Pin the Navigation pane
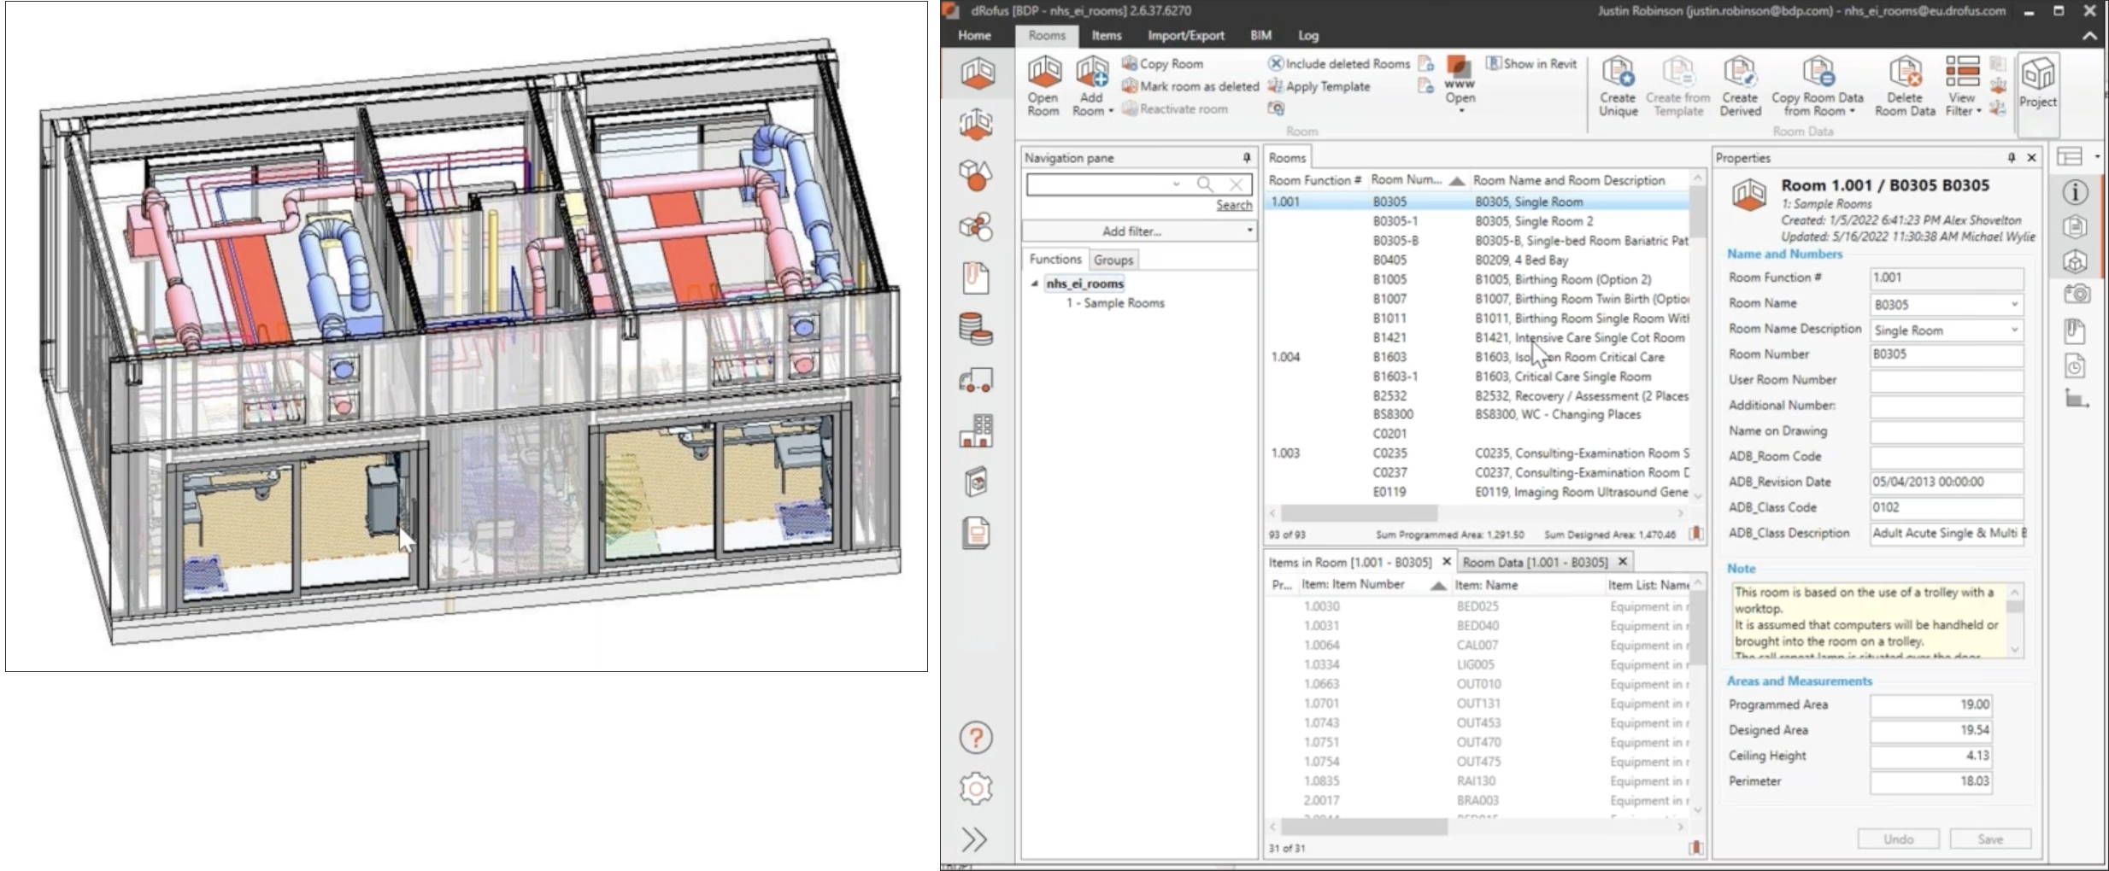This screenshot has width=2109, height=871. point(1246,158)
